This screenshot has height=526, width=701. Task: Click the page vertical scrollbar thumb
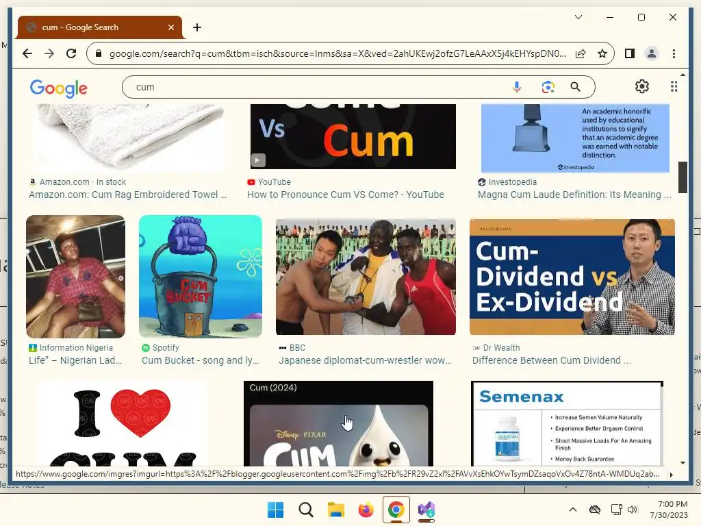[x=683, y=177]
